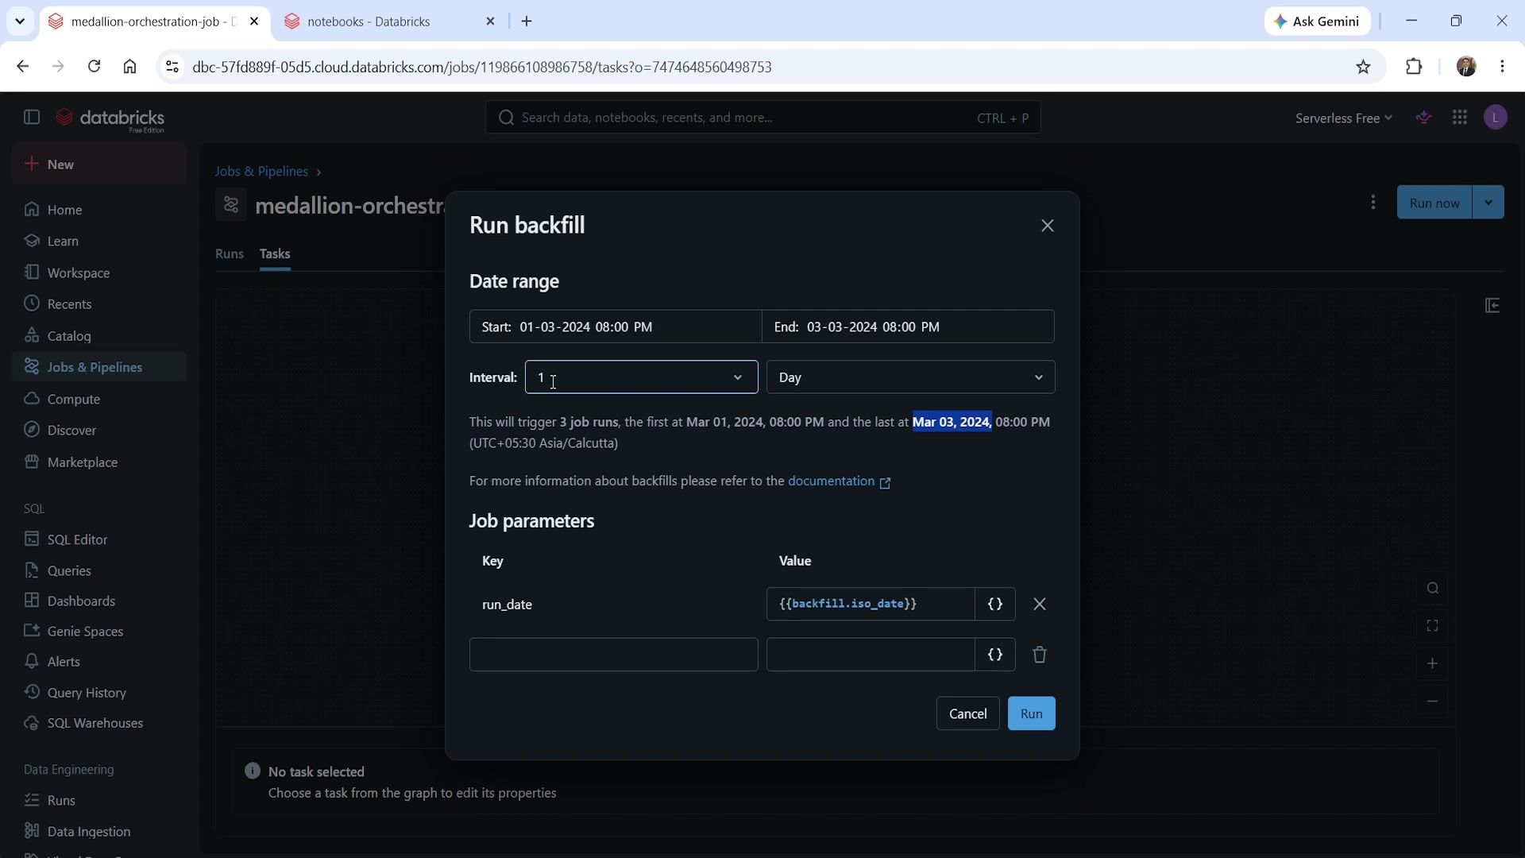Click the braces icon in the empty parameter row

995,655
